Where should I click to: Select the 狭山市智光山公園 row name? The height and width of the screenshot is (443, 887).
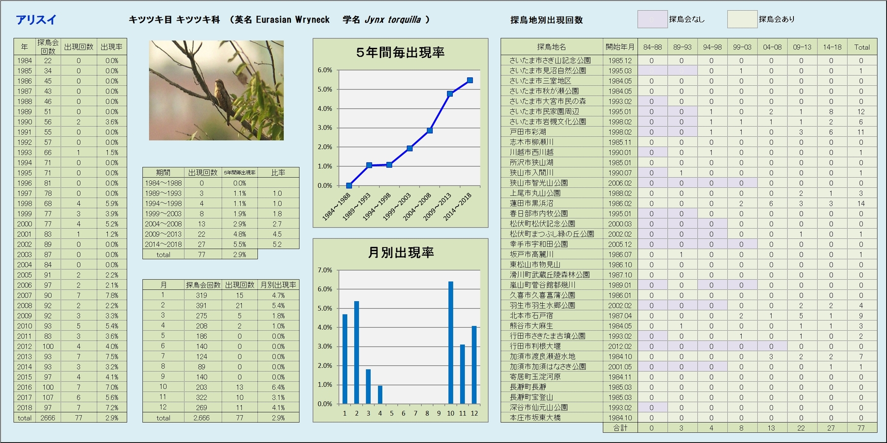coord(539,183)
